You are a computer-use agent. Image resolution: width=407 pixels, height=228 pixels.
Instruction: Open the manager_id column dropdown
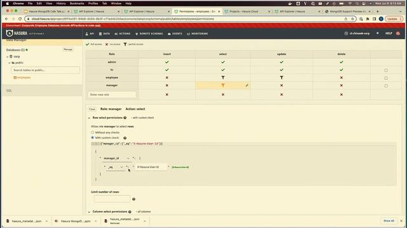coord(116,158)
